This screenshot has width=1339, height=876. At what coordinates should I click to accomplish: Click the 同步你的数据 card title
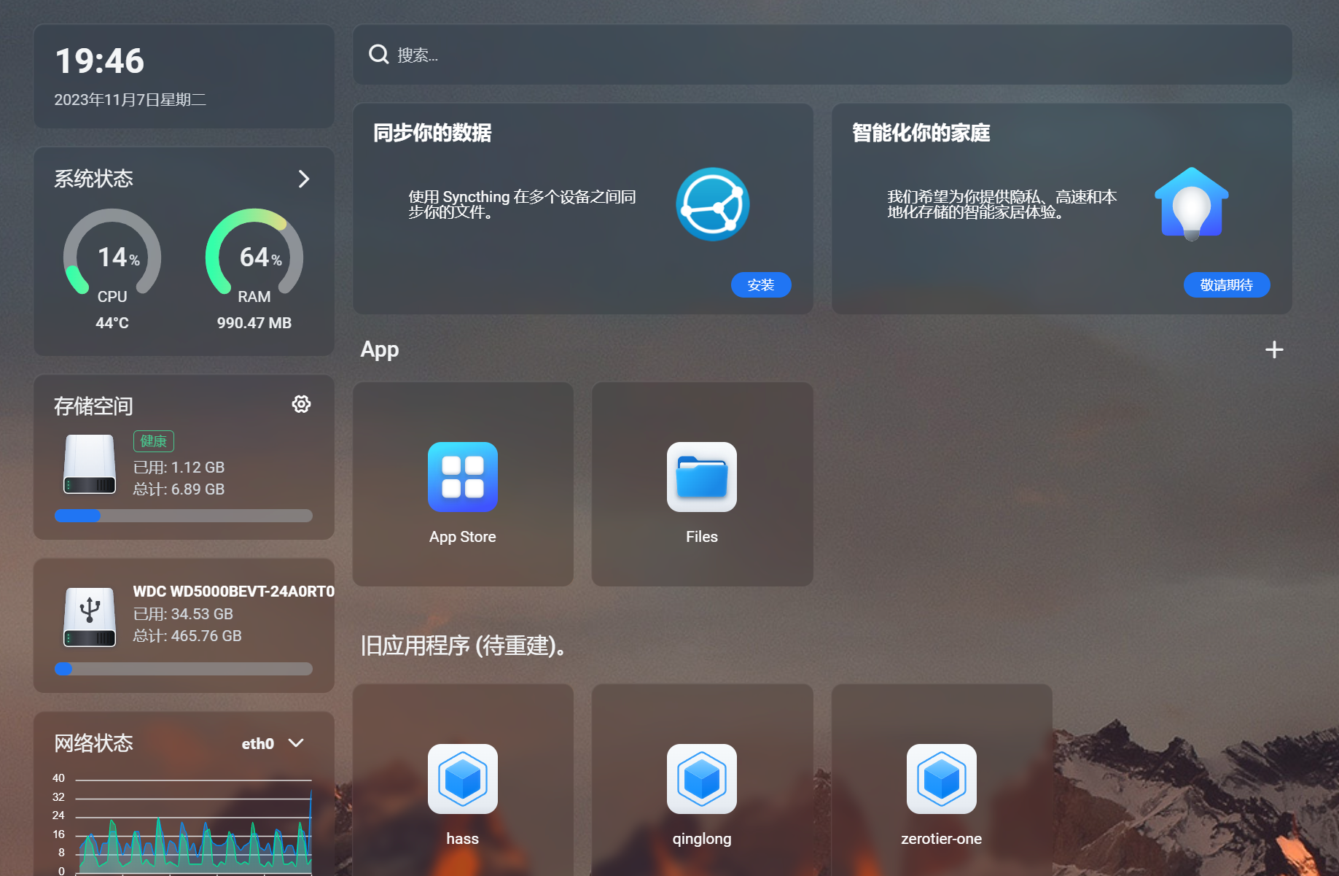[432, 133]
